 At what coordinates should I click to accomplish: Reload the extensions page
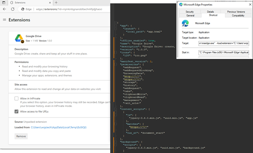pyautogui.click(x=13, y=9)
